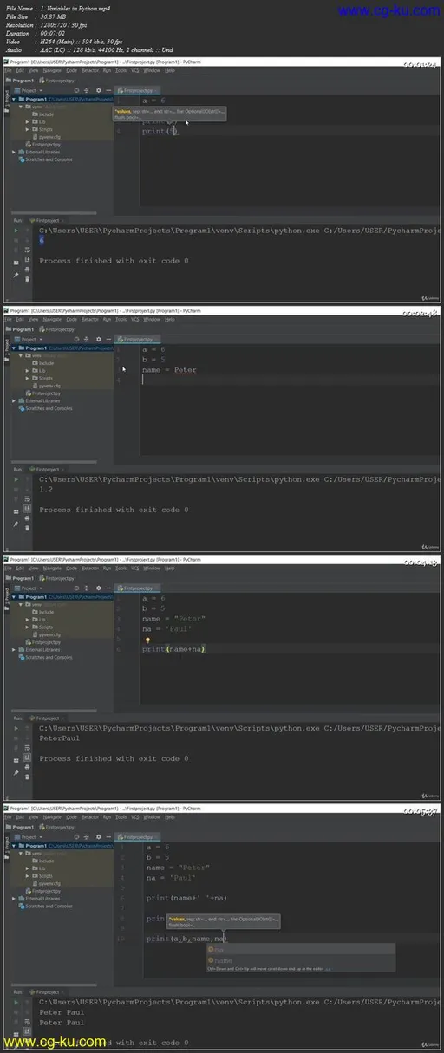The height and width of the screenshot is (1053, 444).
Task: Click the "Process finished with exit code 0" line in first frame
Action: [x=114, y=261]
